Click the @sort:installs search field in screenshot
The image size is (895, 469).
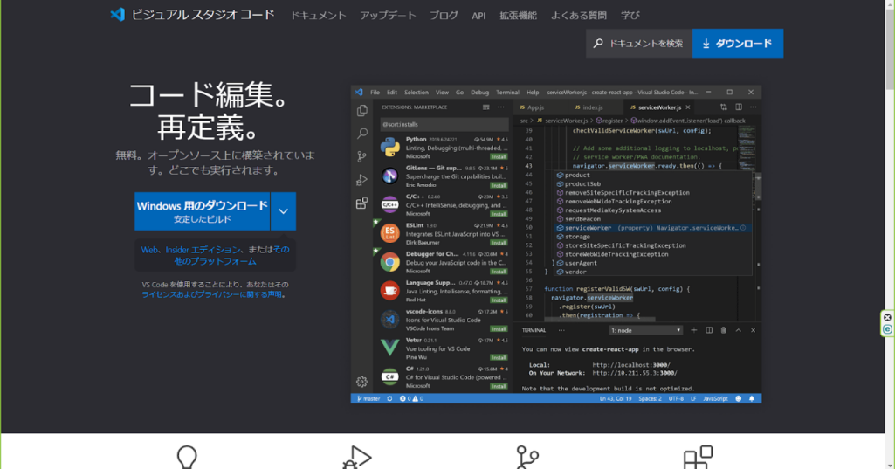point(444,124)
